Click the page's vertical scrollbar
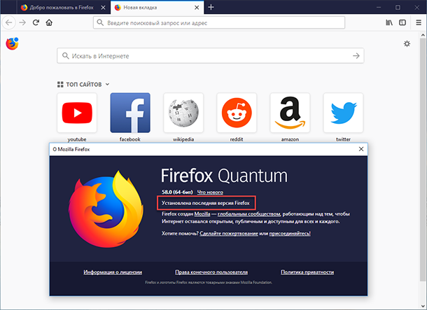Viewport: 427px width, 310px height. click(x=423, y=160)
